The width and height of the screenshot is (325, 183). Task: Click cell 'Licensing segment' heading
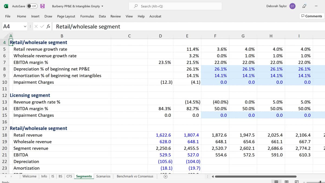coord(30,95)
